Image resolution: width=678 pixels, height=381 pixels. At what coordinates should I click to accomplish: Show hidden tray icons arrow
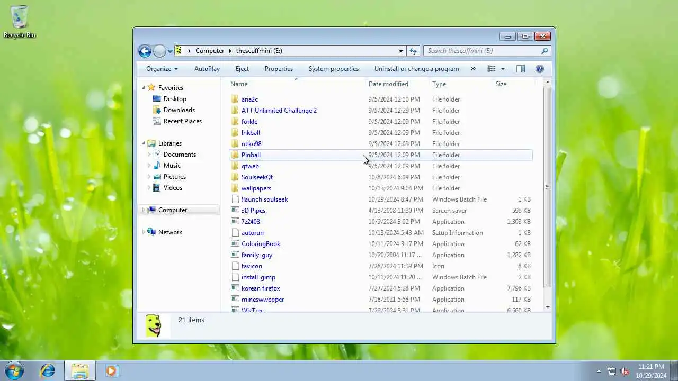coord(599,371)
